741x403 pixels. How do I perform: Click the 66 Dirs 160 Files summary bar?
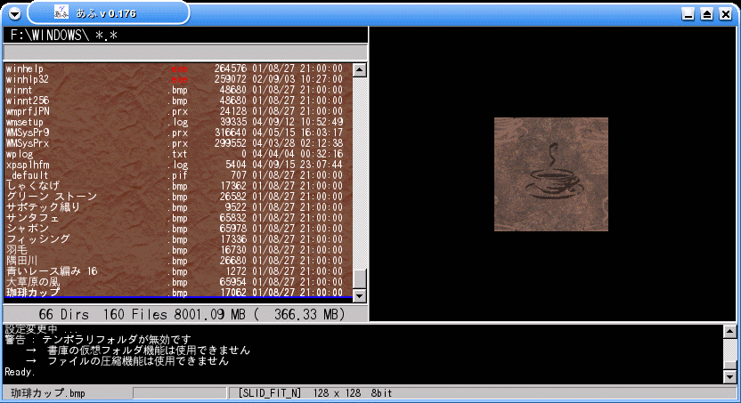click(x=185, y=314)
